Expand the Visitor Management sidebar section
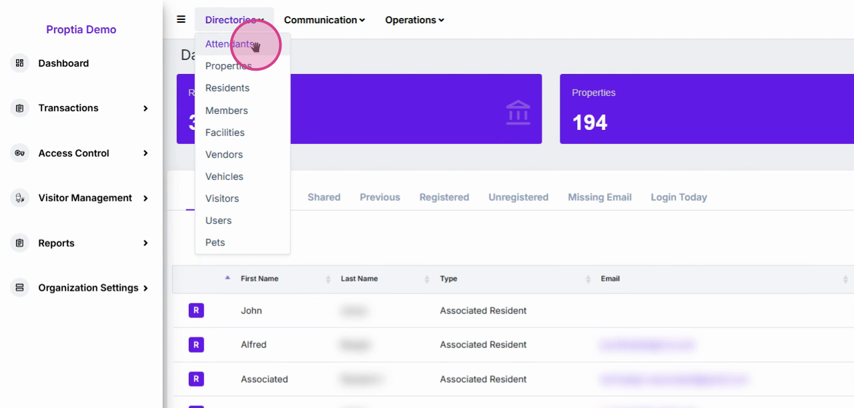This screenshot has height=408, width=854. click(145, 198)
